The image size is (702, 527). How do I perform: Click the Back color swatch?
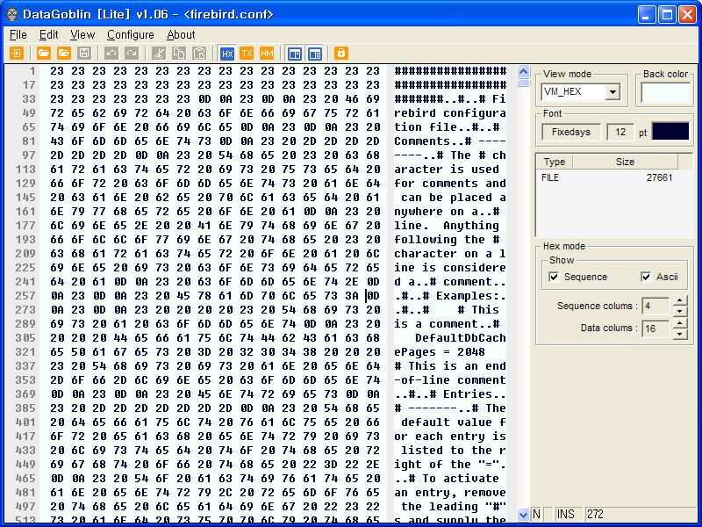pos(664,92)
